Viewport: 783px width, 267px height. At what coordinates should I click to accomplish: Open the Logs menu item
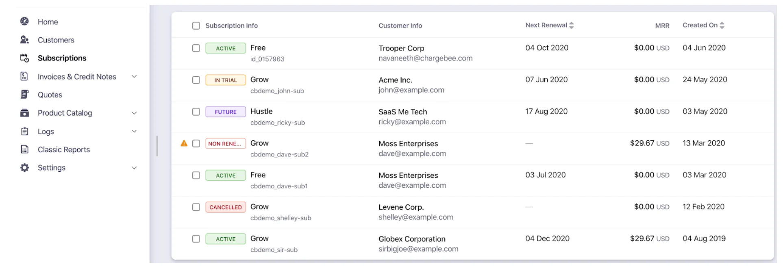[46, 131]
